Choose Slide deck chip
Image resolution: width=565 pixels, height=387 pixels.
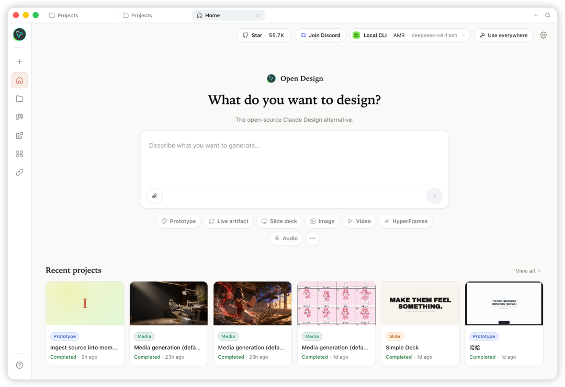point(279,221)
